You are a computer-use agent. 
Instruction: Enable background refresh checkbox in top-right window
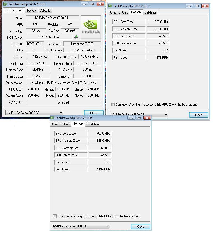click(113, 105)
